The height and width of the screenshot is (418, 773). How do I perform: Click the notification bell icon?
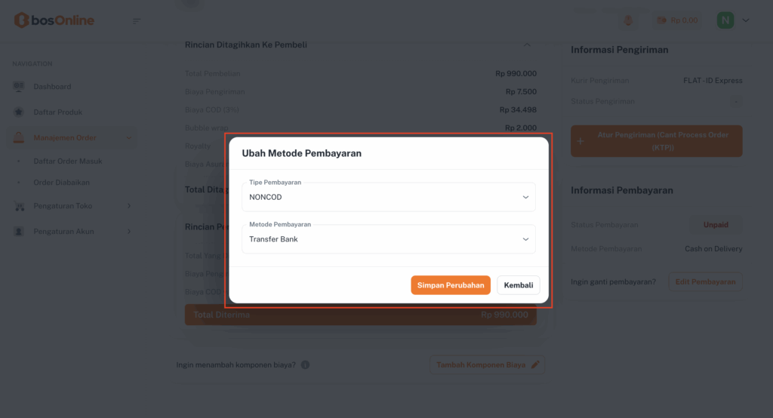pyautogui.click(x=628, y=20)
